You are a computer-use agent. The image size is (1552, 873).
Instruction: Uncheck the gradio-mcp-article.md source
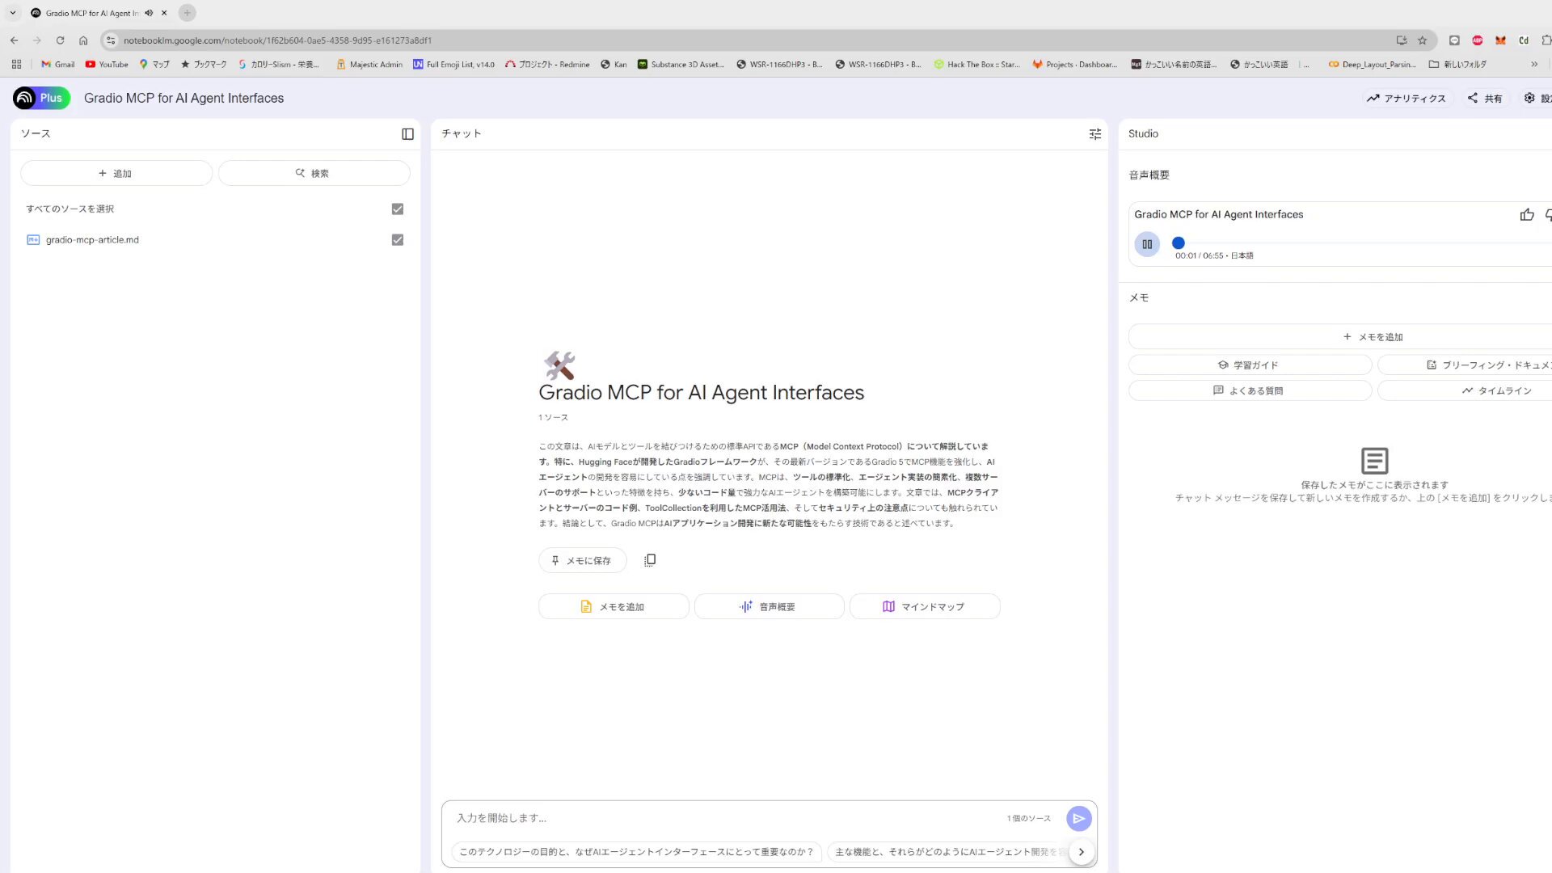[x=398, y=240]
